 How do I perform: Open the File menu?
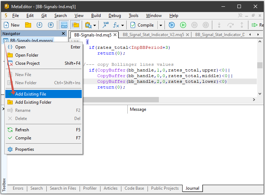pos(16,16)
